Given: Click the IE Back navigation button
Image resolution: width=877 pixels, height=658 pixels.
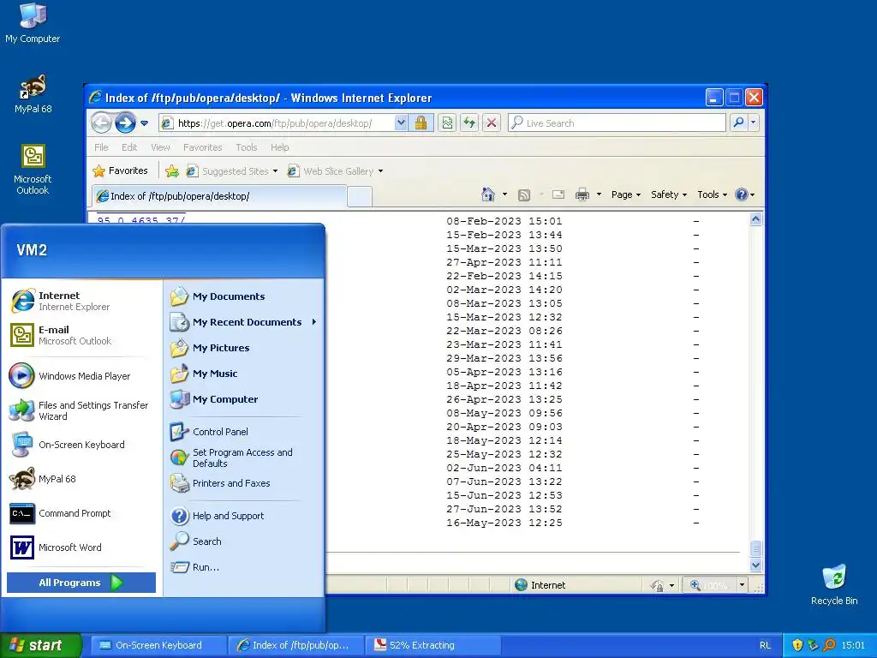Looking at the screenshot, I should [101, 123].
